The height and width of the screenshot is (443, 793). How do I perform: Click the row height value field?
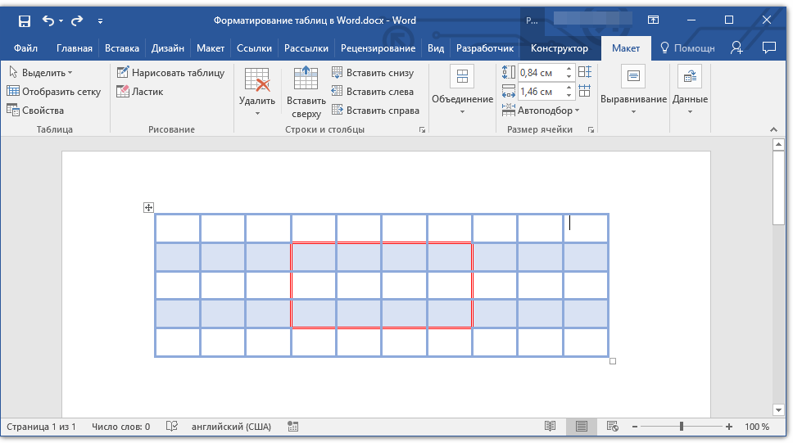(540, 73)
